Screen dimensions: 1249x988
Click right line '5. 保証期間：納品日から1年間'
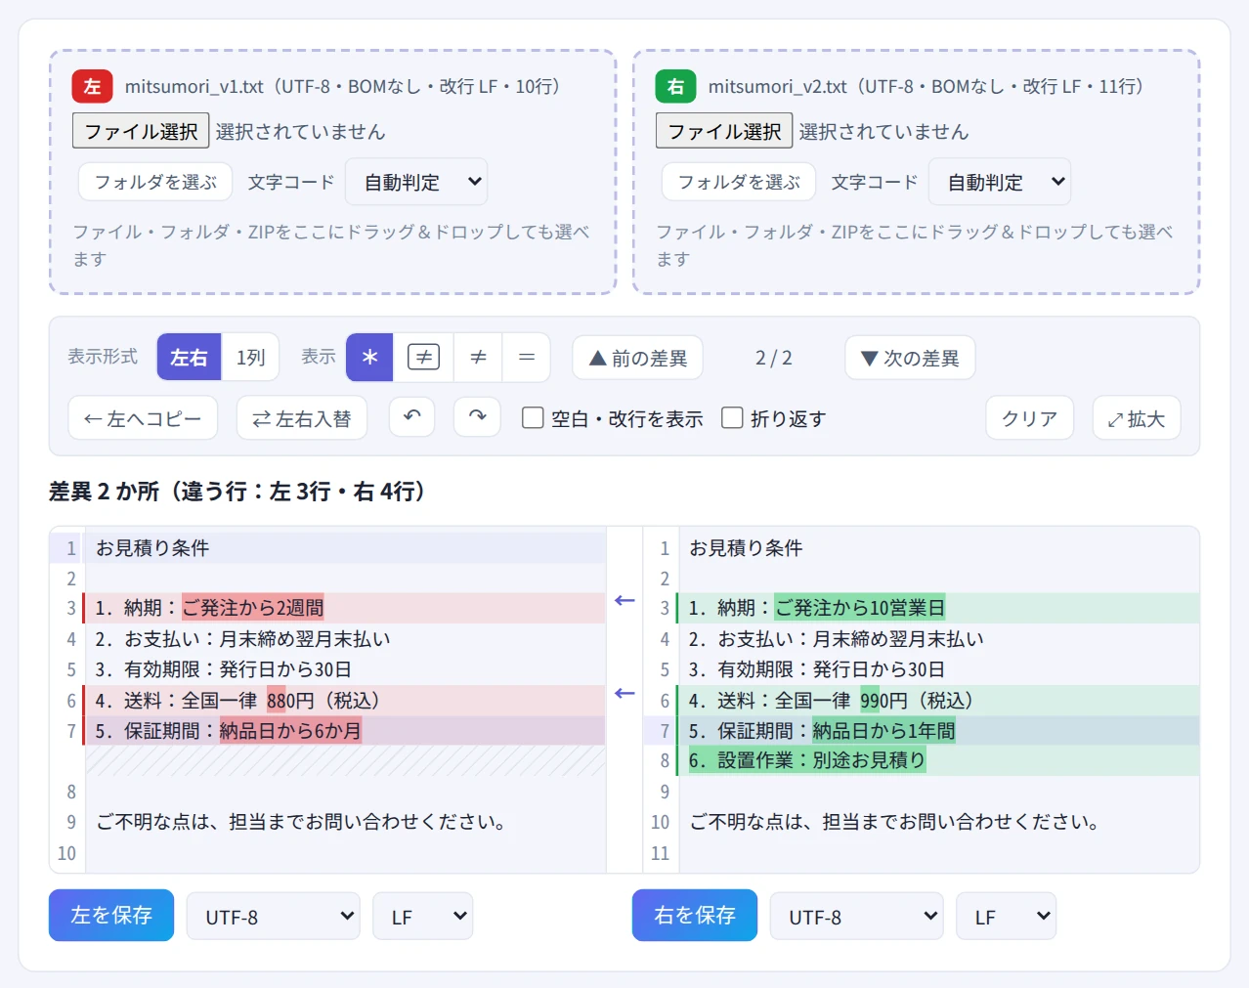(x=938, y=731)
